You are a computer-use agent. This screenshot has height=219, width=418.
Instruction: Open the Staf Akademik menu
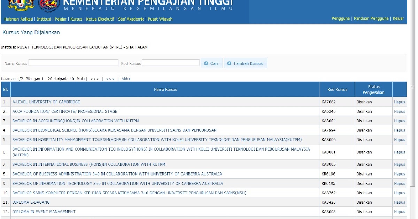pyautogui.click(x=131, y=19)
